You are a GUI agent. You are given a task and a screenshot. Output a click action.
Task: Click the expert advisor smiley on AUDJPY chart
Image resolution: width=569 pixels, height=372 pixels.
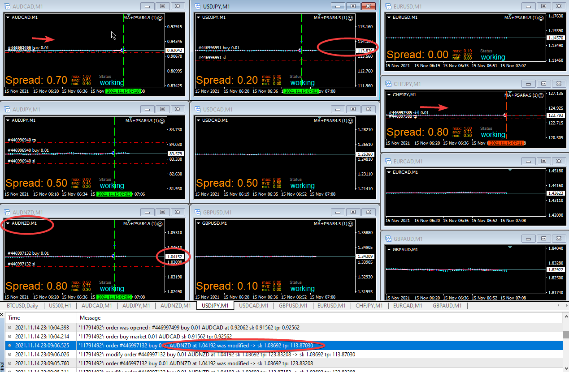(x=162, y=120)
